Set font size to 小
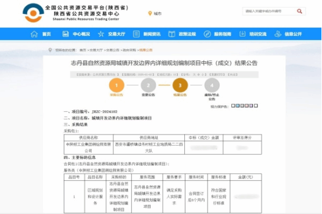Screen dimensions: 322x214 pyautogui.click(x=203, y=75)
